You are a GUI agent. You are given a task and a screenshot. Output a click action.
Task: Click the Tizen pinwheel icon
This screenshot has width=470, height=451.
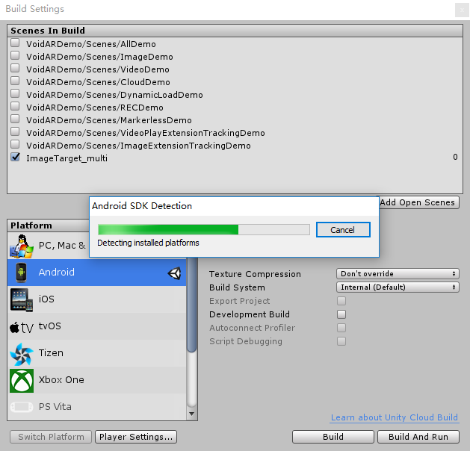(21, 354)
